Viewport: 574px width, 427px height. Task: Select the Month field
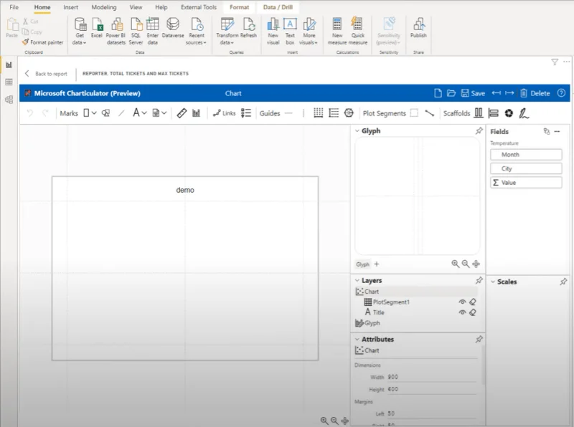click(x=526, y=155)
